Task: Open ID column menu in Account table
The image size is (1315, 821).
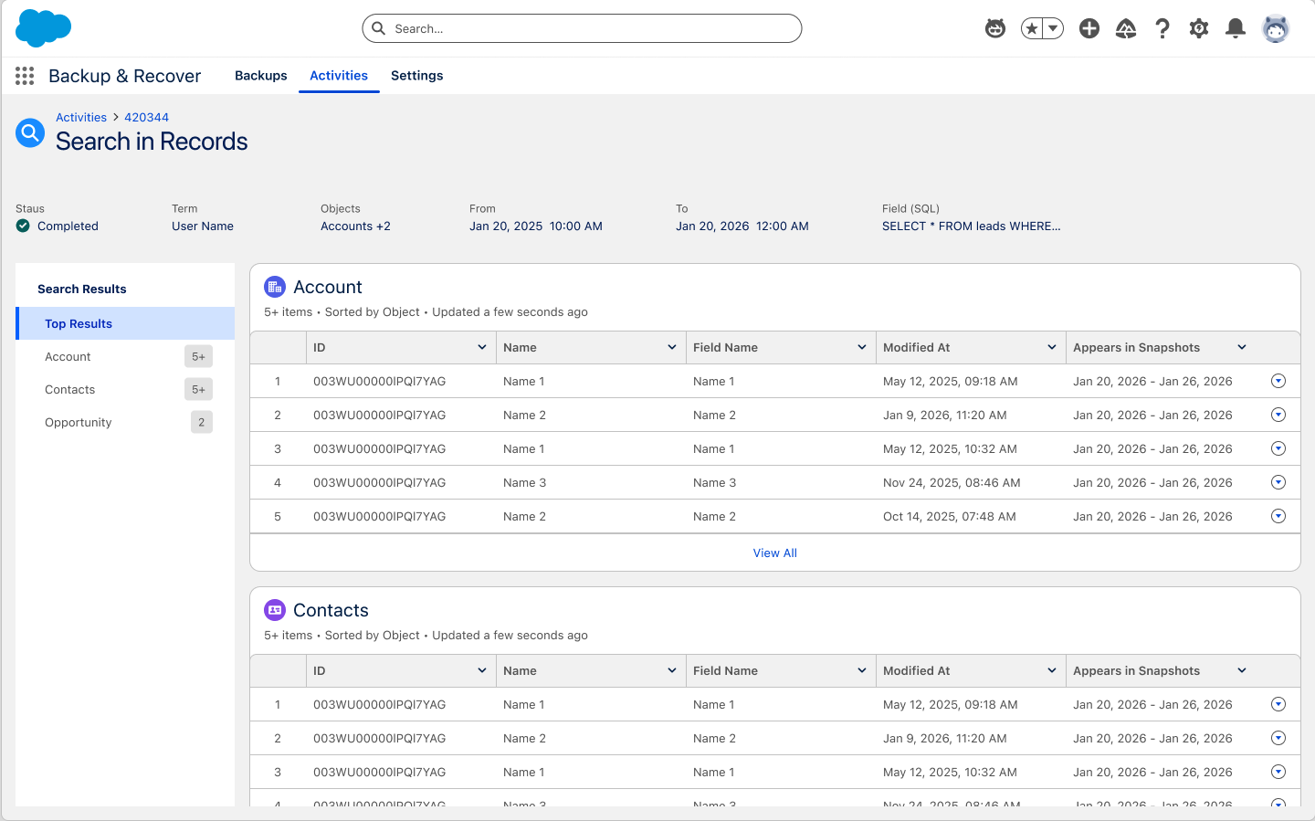Action: 482,347
